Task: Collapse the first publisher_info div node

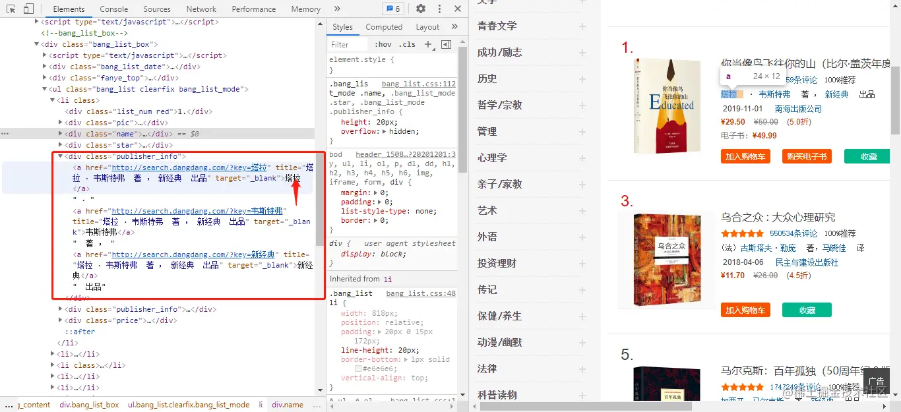Action: click(61, 156)
